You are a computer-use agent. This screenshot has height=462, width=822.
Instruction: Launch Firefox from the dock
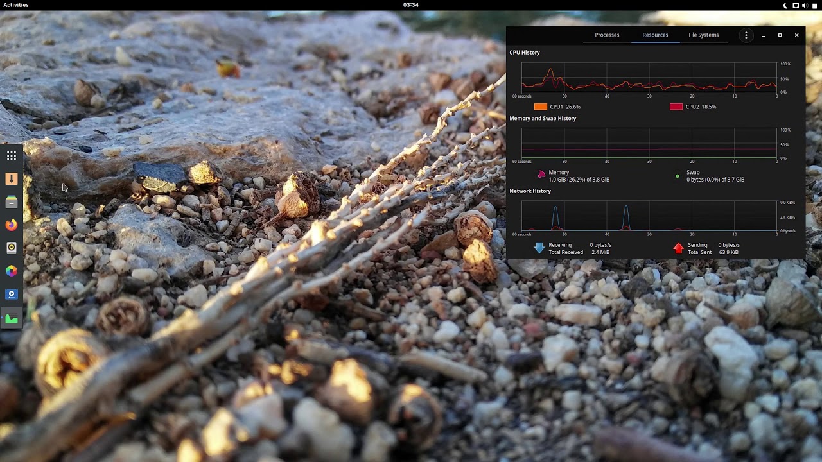[12, 225]
